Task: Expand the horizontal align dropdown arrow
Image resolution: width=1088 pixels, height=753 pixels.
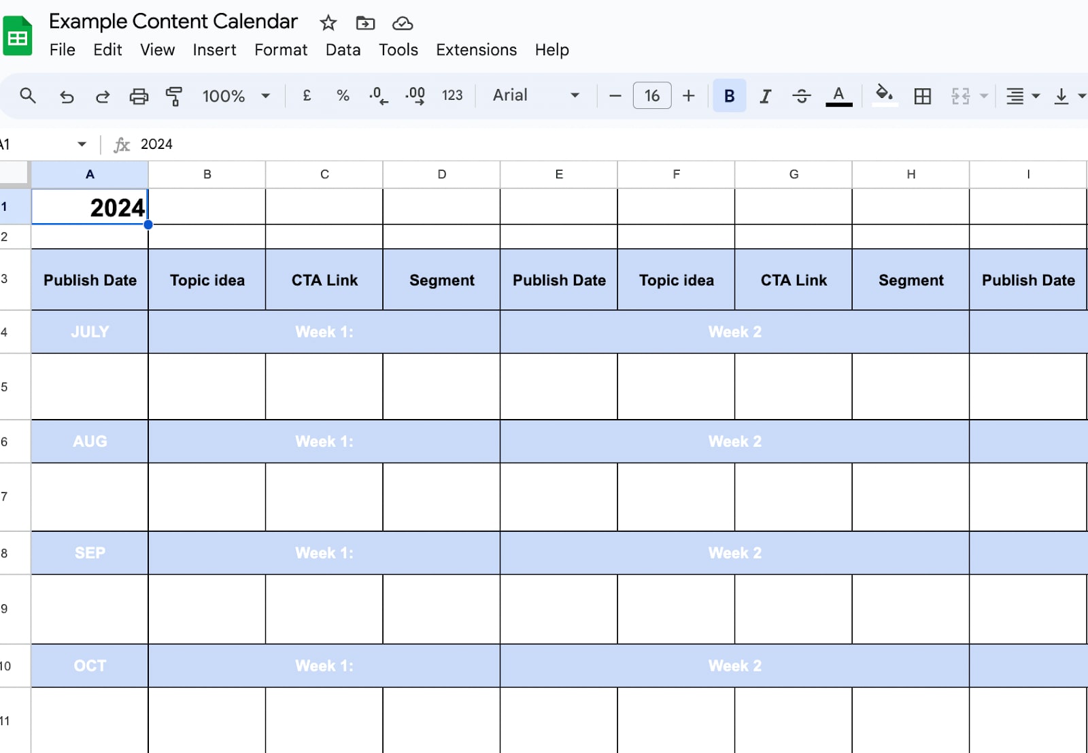Action: pos(1036,96)
